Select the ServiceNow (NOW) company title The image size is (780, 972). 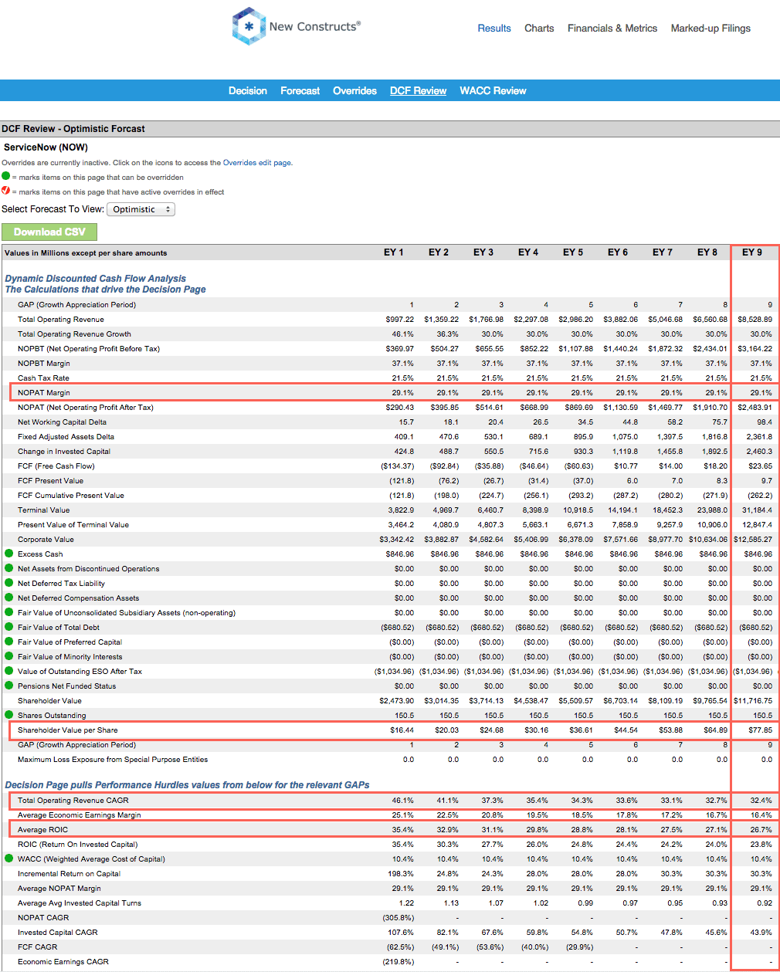tap(46, 147)
